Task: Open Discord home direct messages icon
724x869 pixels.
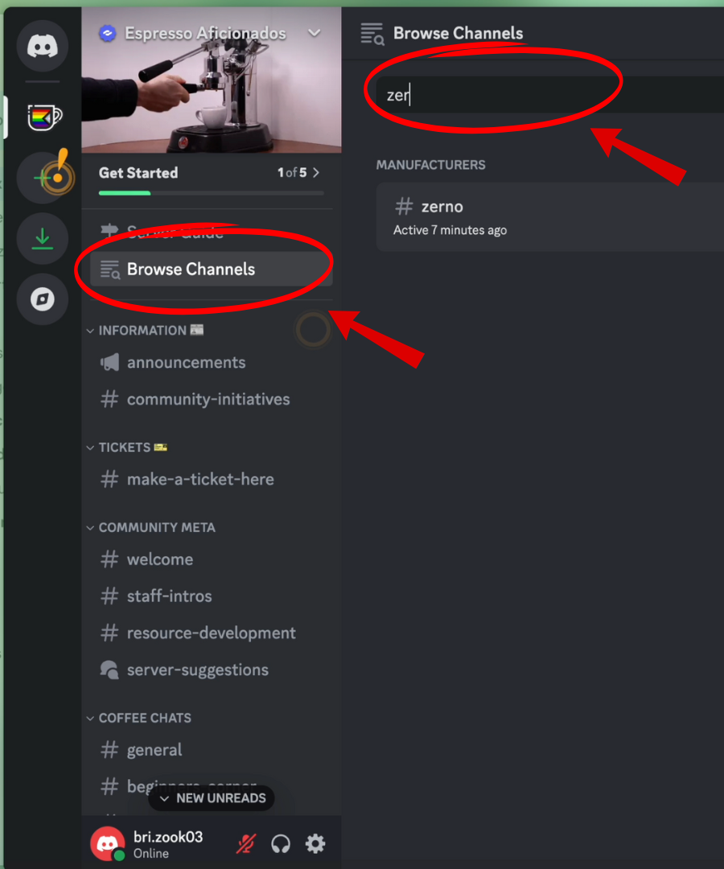Action: tap(43, 46)
